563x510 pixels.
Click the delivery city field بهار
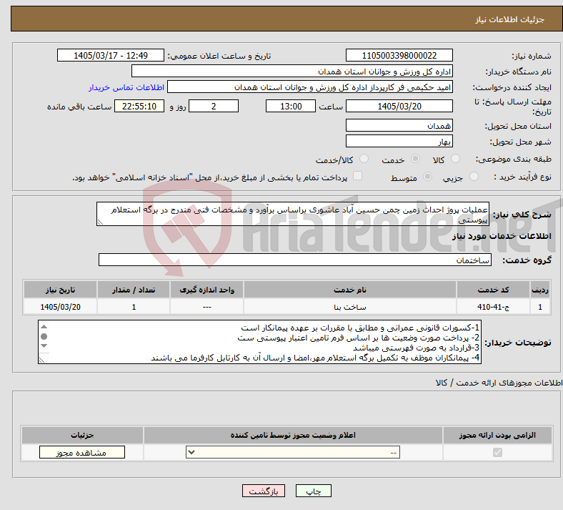pyautogui.click(x=399, y=141)
